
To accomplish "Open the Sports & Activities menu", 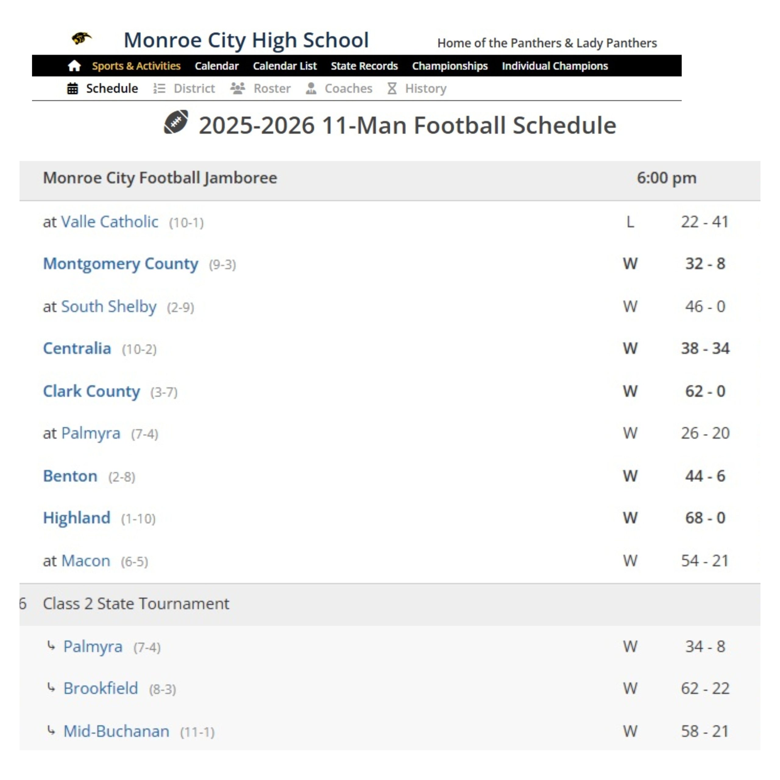I will coord(136,66).
